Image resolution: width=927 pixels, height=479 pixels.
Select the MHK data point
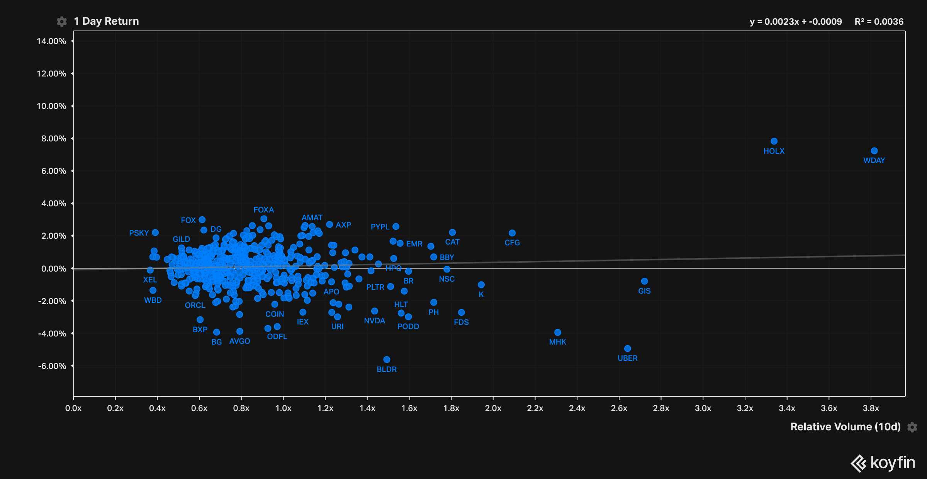[558, 332]
